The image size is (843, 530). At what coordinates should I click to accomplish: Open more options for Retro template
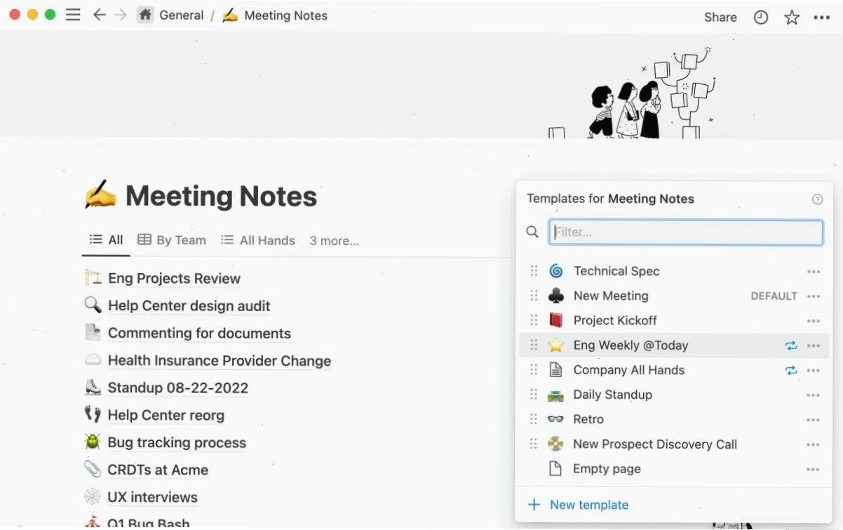coord(814,420)
